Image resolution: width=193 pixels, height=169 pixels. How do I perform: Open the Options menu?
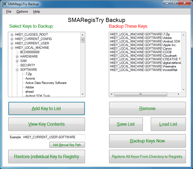click(22, 12)
